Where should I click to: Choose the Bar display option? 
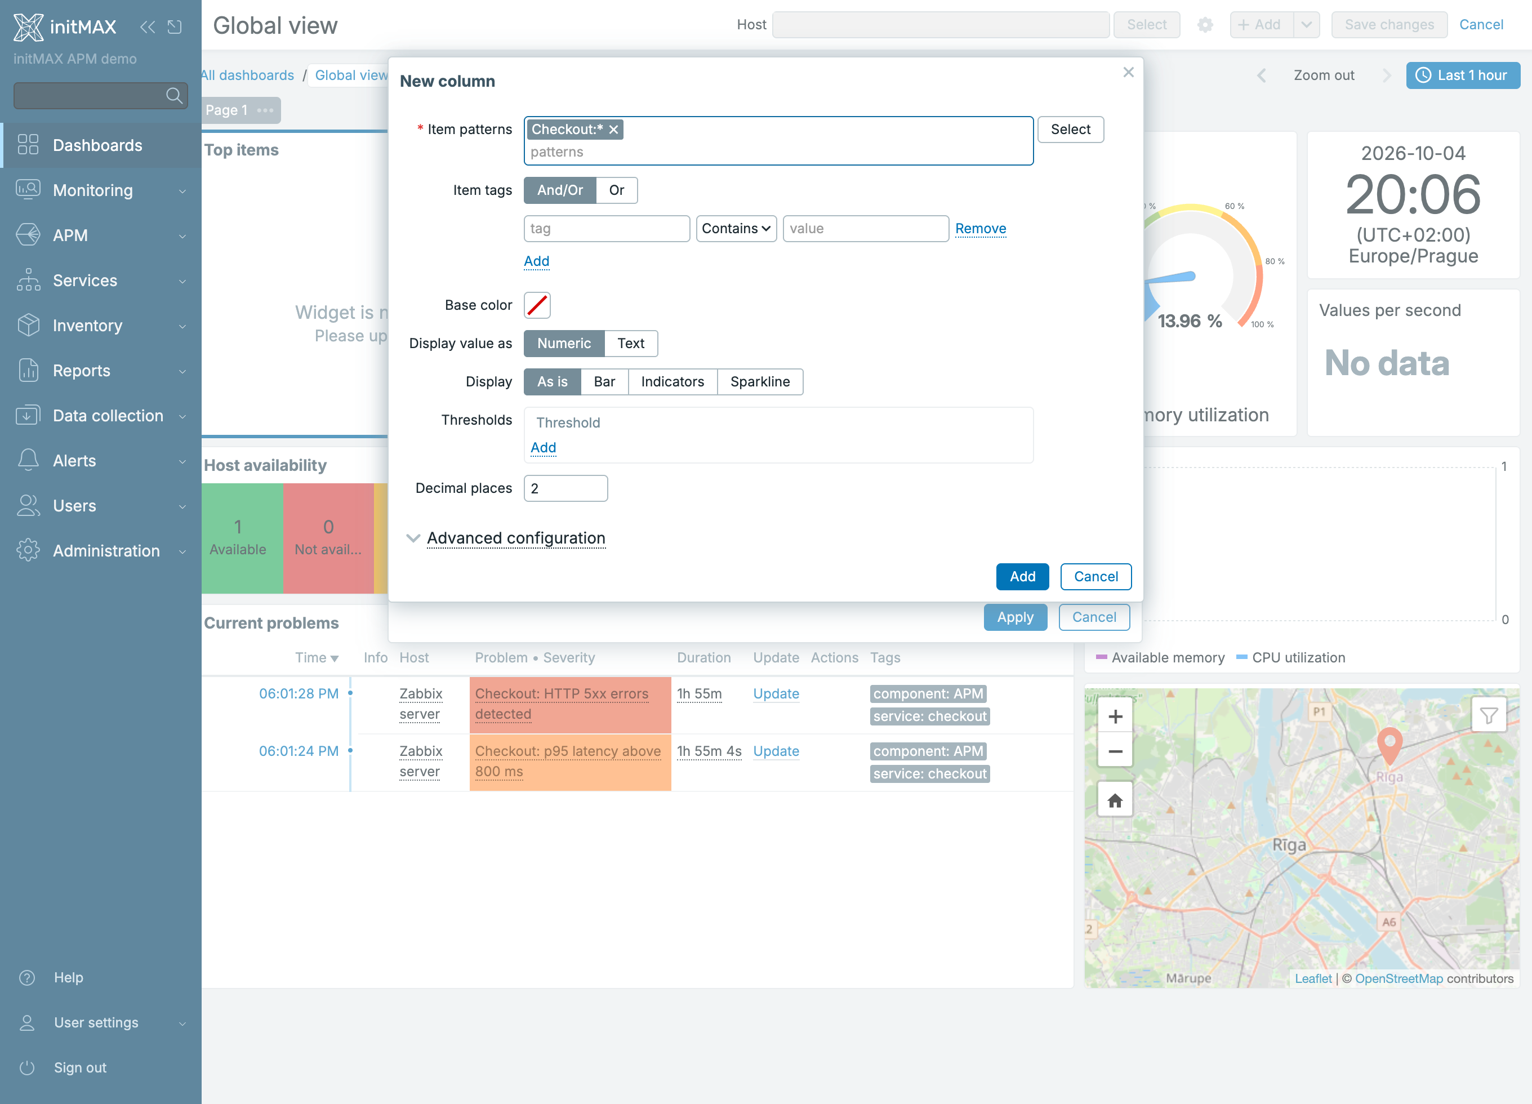click(x=604, y=382)
